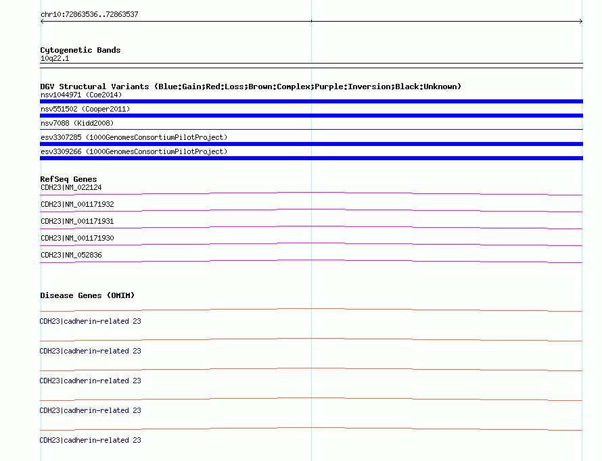The width and height of the screenshot is (602, 461).
Task: Click the magenta gene line under CDH23|NM_052836
Action: pos(311,261)
